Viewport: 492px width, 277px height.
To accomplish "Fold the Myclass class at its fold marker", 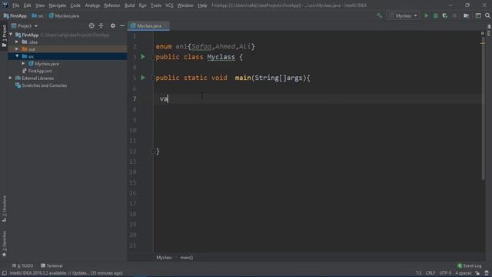I will 152,57.
